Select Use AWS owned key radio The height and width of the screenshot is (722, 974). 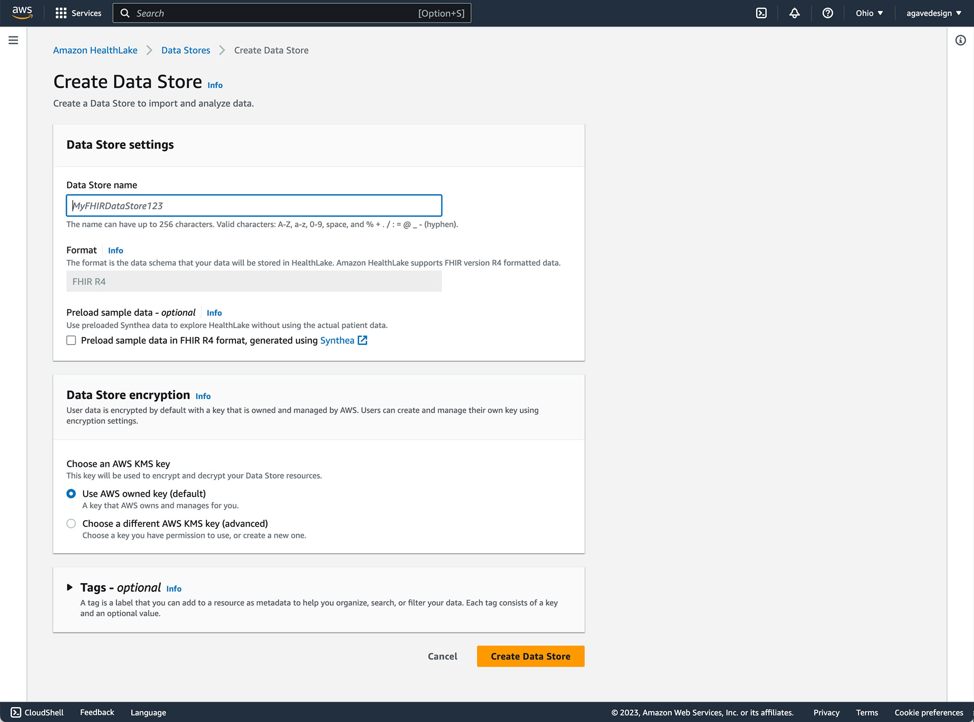pos(71,493)
